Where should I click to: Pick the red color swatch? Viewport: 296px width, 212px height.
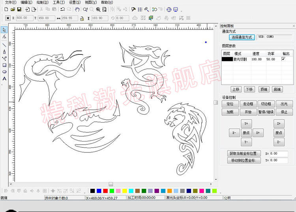pos(105,191)
